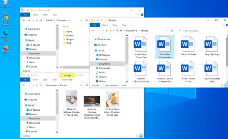Click This PC breadcrumb in Recipes address bar
Viewport: 228px width, 139px height.
119,31
